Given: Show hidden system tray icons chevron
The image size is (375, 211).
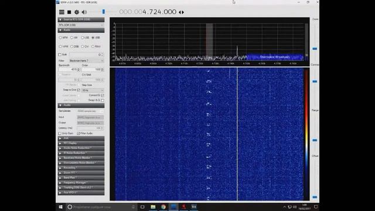Looking at the screenshot, I should point(284,207).
